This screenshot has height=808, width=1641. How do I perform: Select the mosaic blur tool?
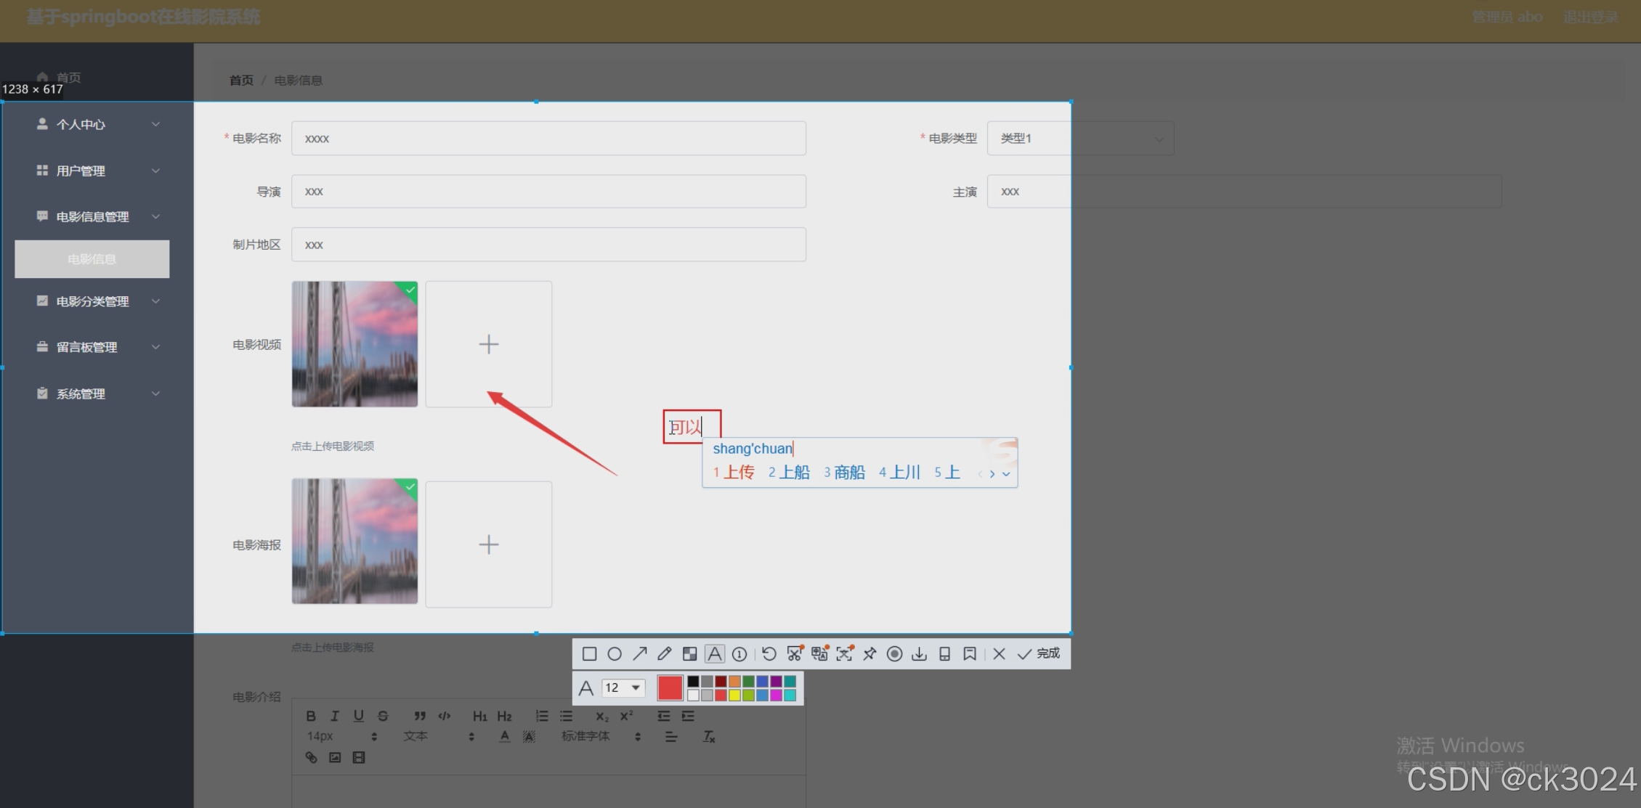pyautogui.click(x=689, y=654)
